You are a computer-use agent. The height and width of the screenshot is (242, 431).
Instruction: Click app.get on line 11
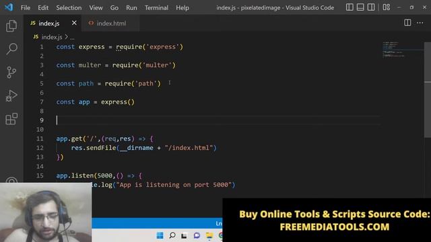click(x=69, y=138)
